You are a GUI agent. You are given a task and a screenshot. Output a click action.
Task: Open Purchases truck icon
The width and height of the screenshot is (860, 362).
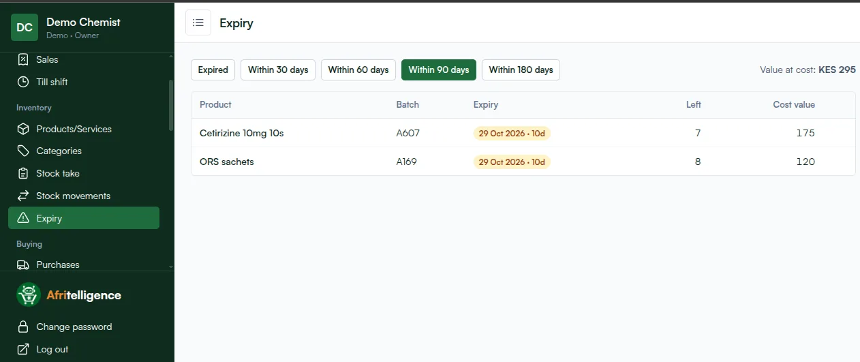click(x=23, y=265)
